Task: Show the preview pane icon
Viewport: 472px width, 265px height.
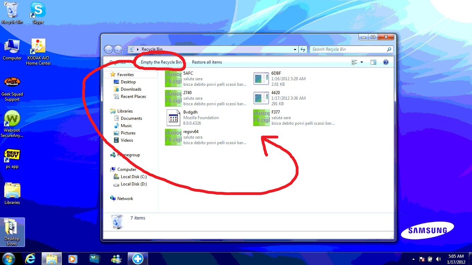Action: coord(373,62)
